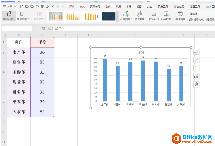Expand the chart styles gallery arrow
This screenshot has height=146, width=215.
coord(117,17)
